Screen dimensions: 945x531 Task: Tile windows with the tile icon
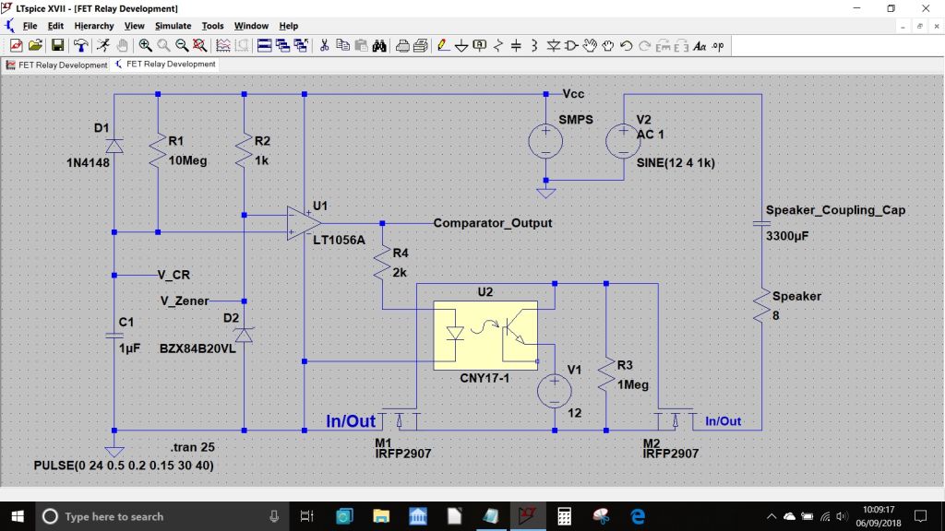pos(264,46)
